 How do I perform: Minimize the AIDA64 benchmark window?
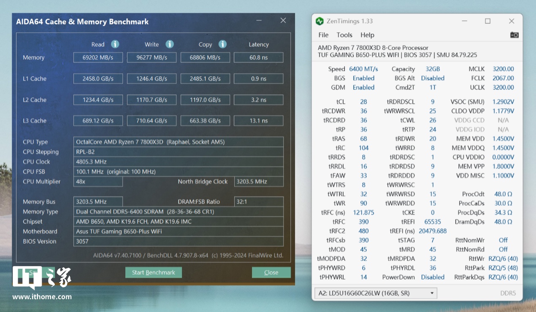(x=259, y=21)
